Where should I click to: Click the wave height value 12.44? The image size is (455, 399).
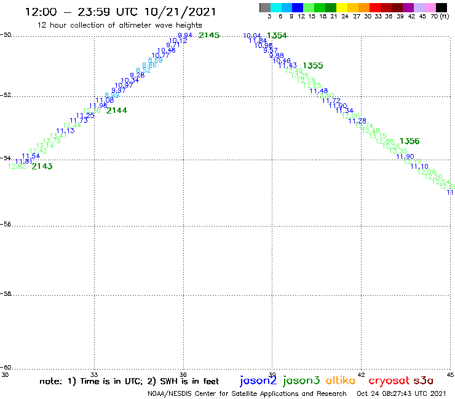(72, 125)
